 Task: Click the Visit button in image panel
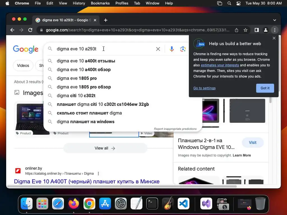(253, 142)
